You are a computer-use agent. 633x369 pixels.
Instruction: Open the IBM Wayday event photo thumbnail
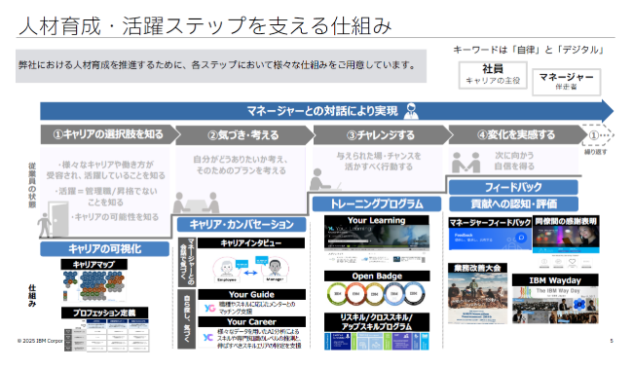click(x=555, y=305)
